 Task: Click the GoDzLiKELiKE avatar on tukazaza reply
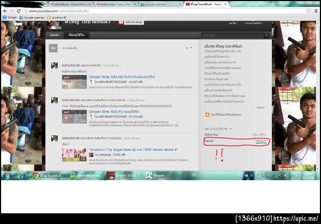click(x=55, y=138)
